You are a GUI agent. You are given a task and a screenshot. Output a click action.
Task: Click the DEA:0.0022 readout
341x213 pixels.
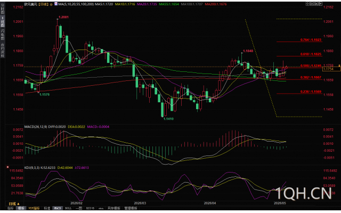[76, 127]
